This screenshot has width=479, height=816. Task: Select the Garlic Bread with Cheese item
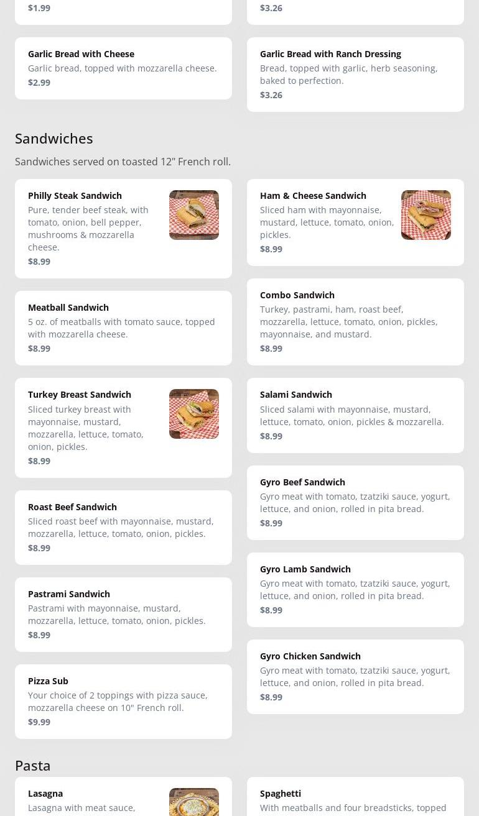click(x=81, y=54)
